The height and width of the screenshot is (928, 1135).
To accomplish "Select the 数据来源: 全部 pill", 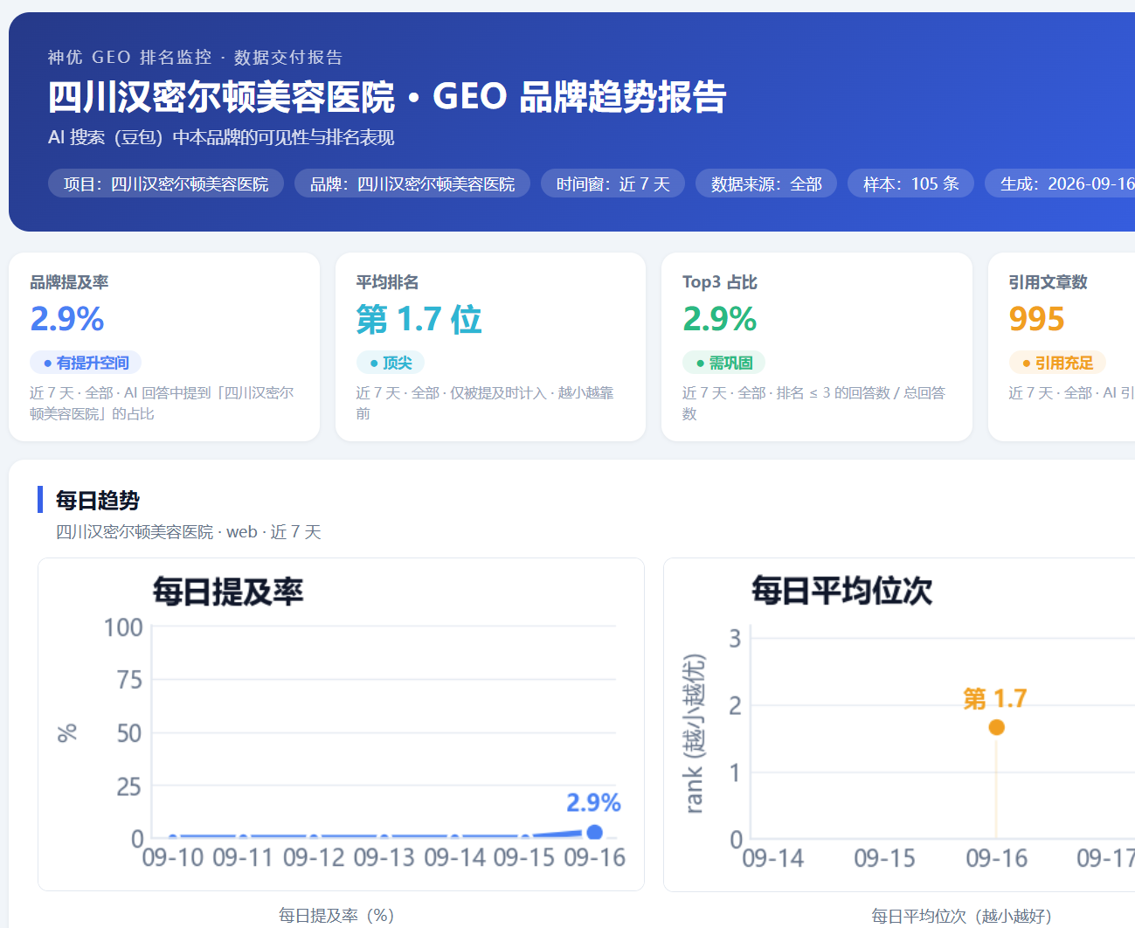I will [766, 184].
